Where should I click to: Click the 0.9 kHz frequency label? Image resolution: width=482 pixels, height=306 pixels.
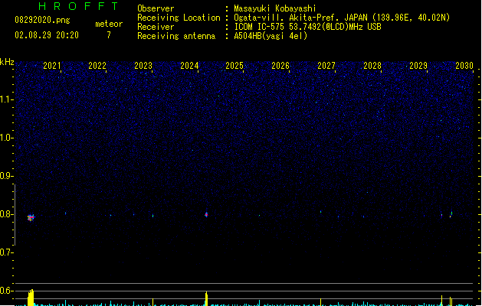[7, 176]
